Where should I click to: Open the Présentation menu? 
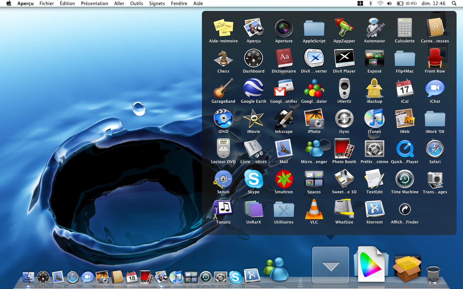95,4
